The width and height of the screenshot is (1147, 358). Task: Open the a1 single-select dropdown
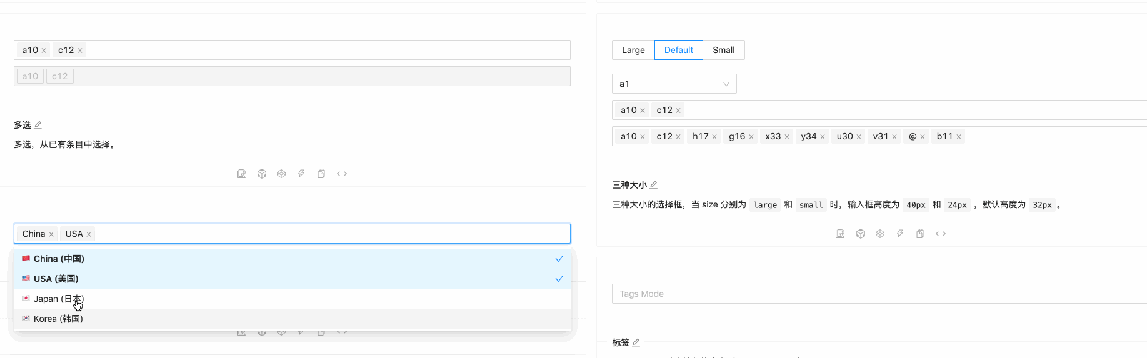[674, 84]
